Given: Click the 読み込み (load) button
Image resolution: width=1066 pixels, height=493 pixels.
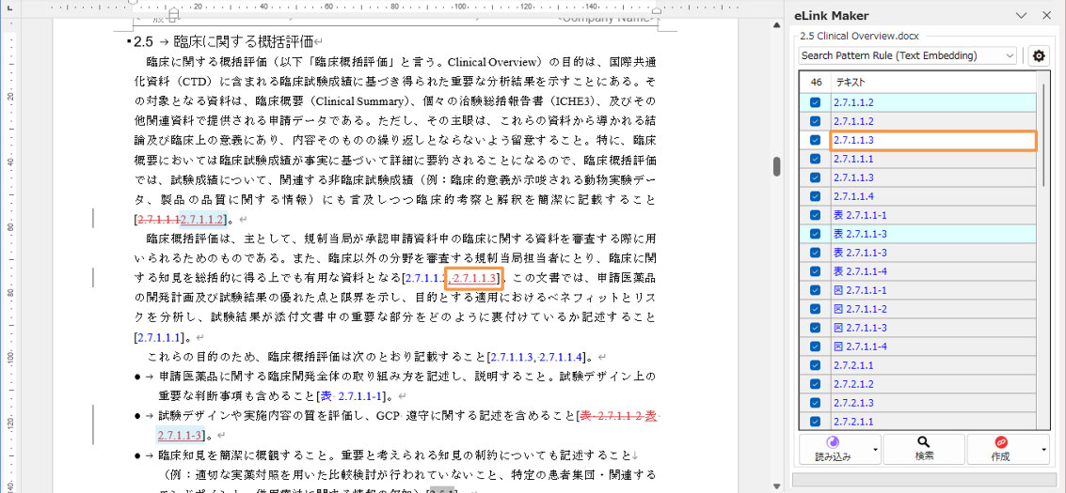Looking at the screenshot, I should 833,448.
